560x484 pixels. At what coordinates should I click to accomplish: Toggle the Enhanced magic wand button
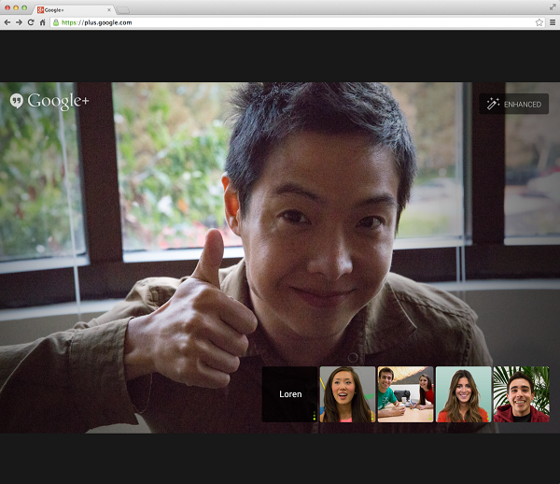513,104
